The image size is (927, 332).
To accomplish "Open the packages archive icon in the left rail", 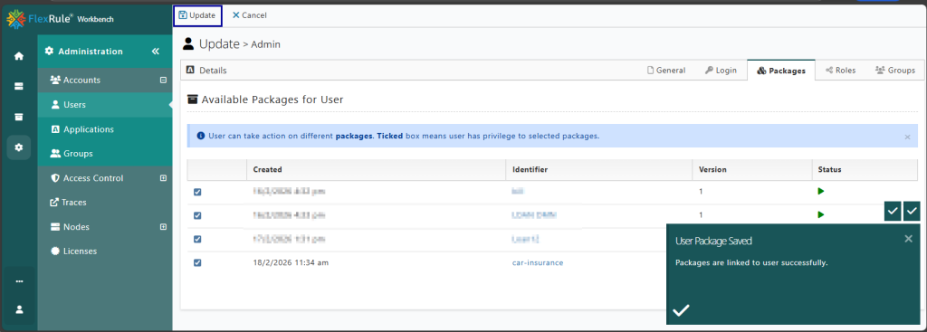I will [x=19, y=117].
